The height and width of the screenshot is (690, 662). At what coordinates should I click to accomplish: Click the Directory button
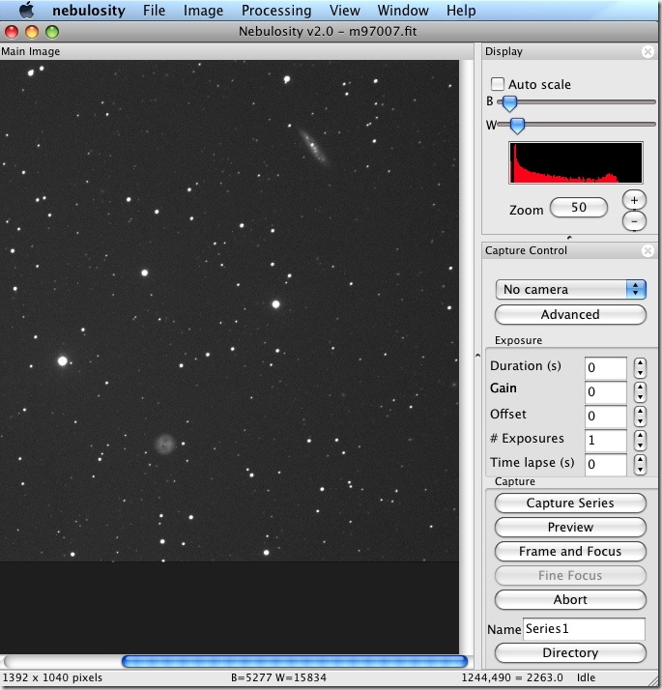(x=570, y=652)
